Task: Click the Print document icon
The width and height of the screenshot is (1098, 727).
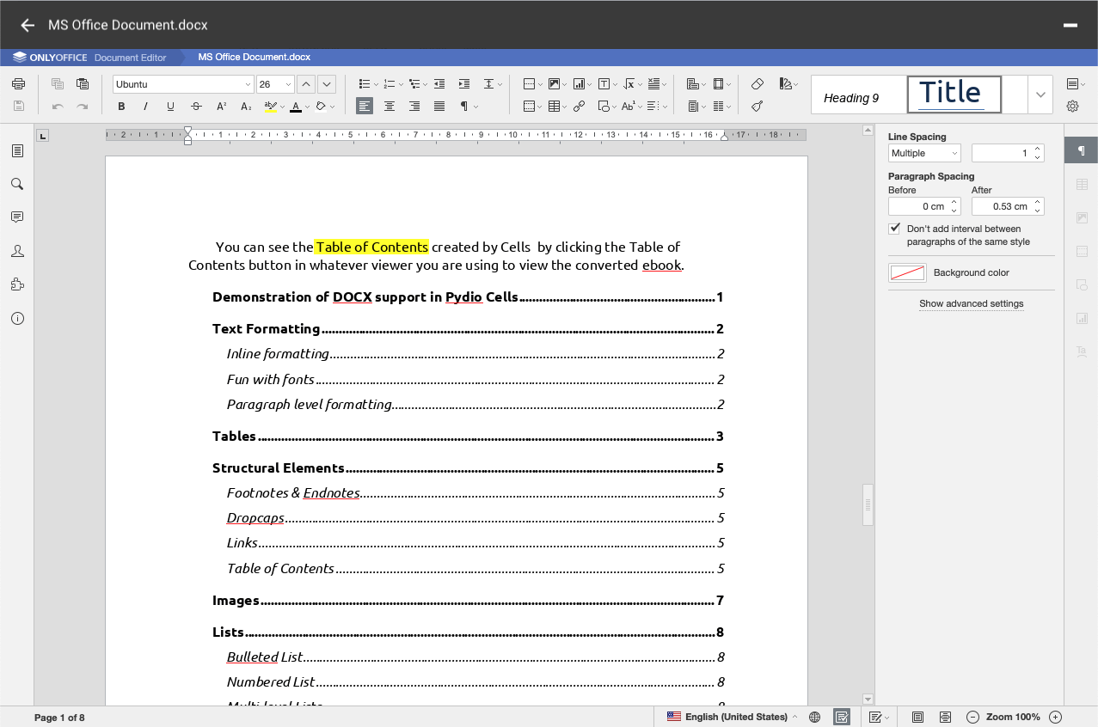Action: pos(18,83)
